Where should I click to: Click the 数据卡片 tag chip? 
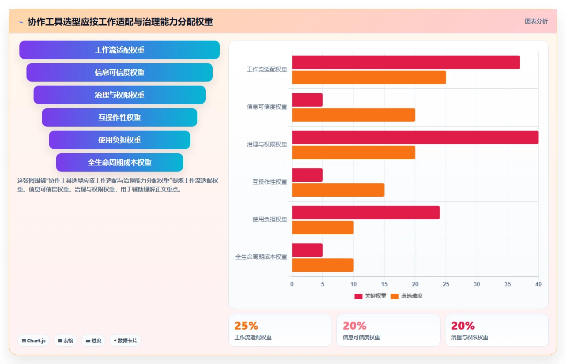(125, 341)
